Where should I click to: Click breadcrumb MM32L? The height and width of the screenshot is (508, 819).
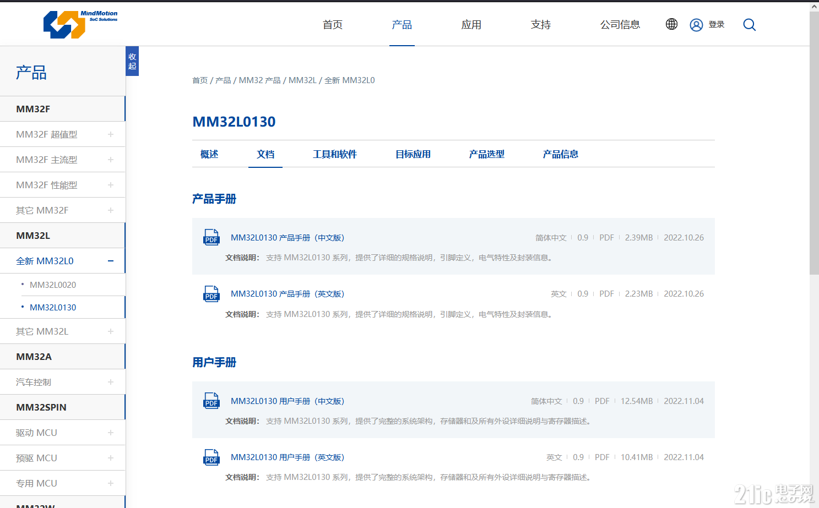pyautogui.click(x=302, y=80)
